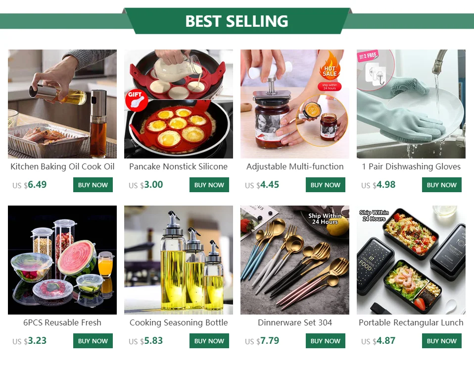Click BUY NOW for 6PCS Reusable Fresh lids
This screenshot has height=372, width=474.
[x=93, y=341]
